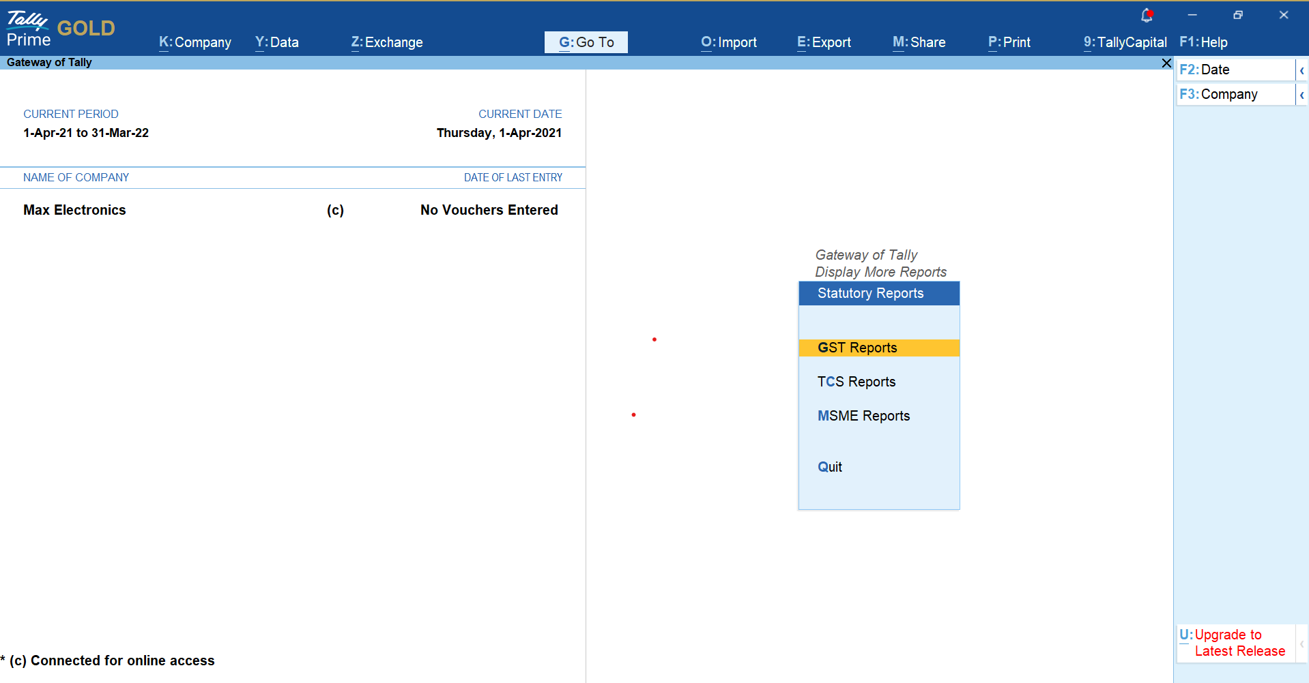Open the K: Company menu

(195, 42)
